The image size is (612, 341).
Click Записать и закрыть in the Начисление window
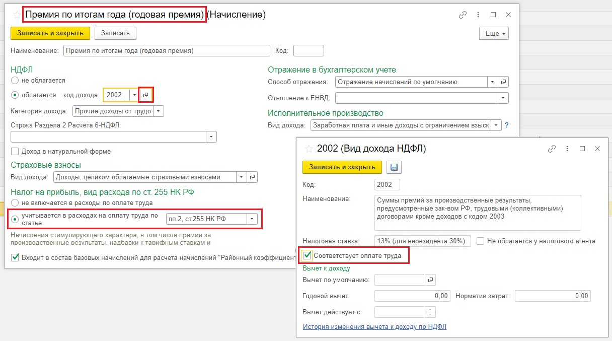pyautogui.click(x=50, y=33)
